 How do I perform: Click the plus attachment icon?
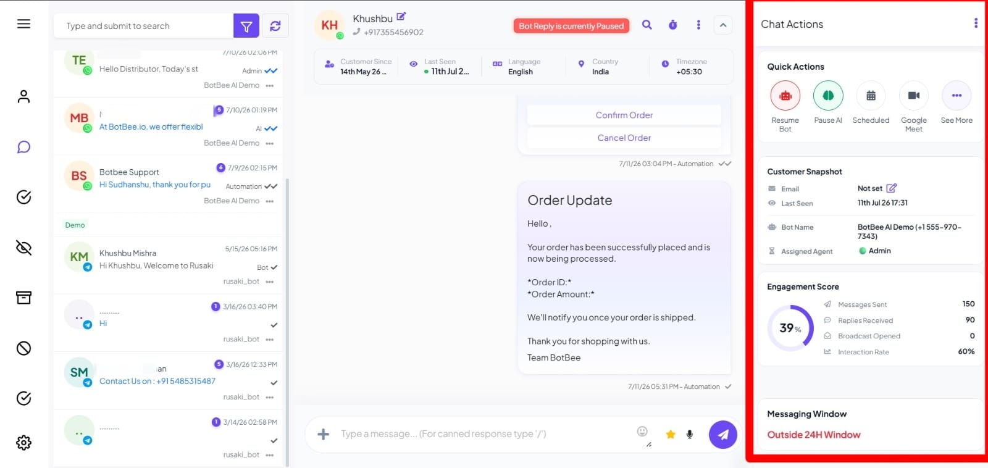click(323, 435)
